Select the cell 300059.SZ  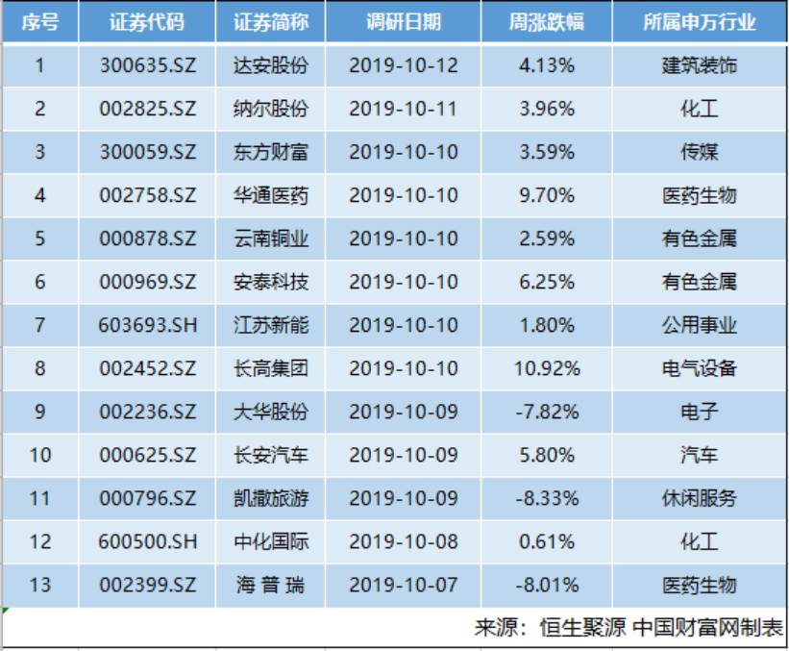click(x=147, y=152)
